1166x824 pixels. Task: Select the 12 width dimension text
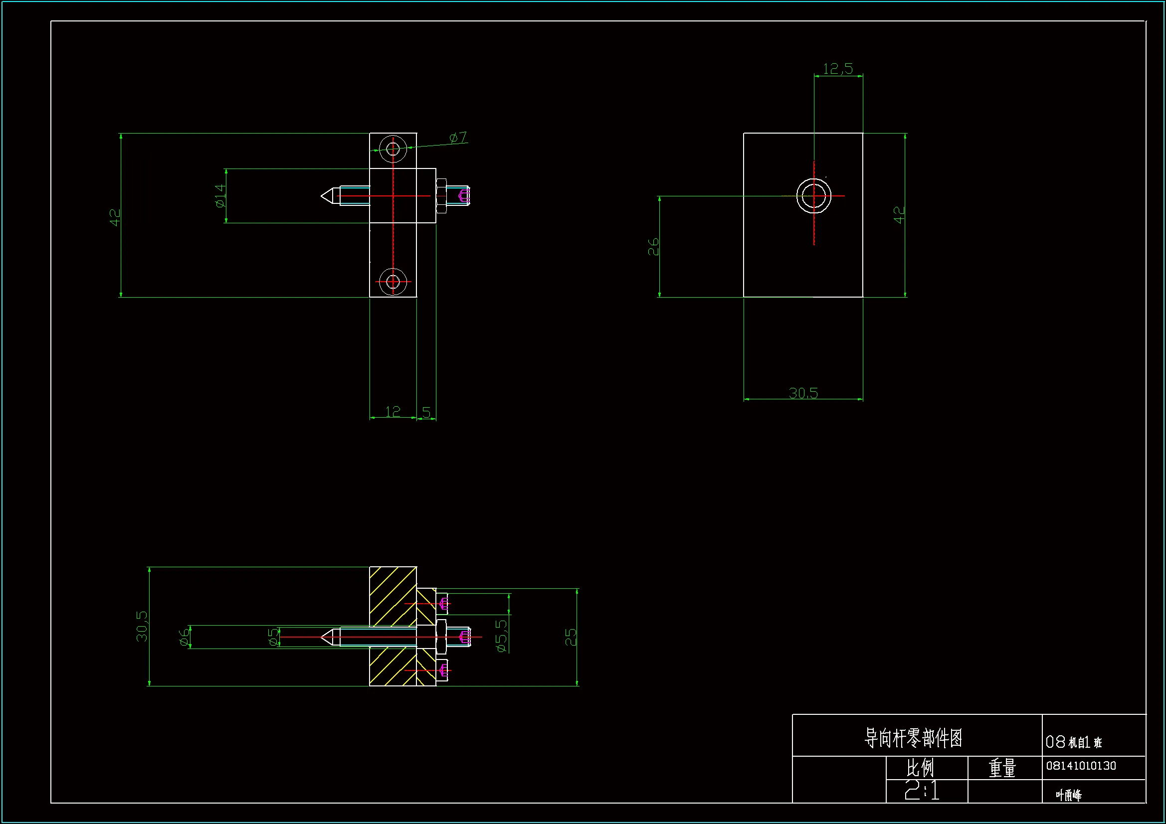click(x=392, y=412)
